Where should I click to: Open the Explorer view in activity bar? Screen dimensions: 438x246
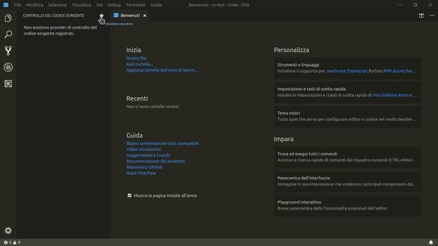(x=8, y=18)
